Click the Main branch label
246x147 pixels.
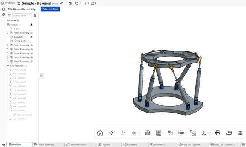pyautogui.click(x=55, y=3)
